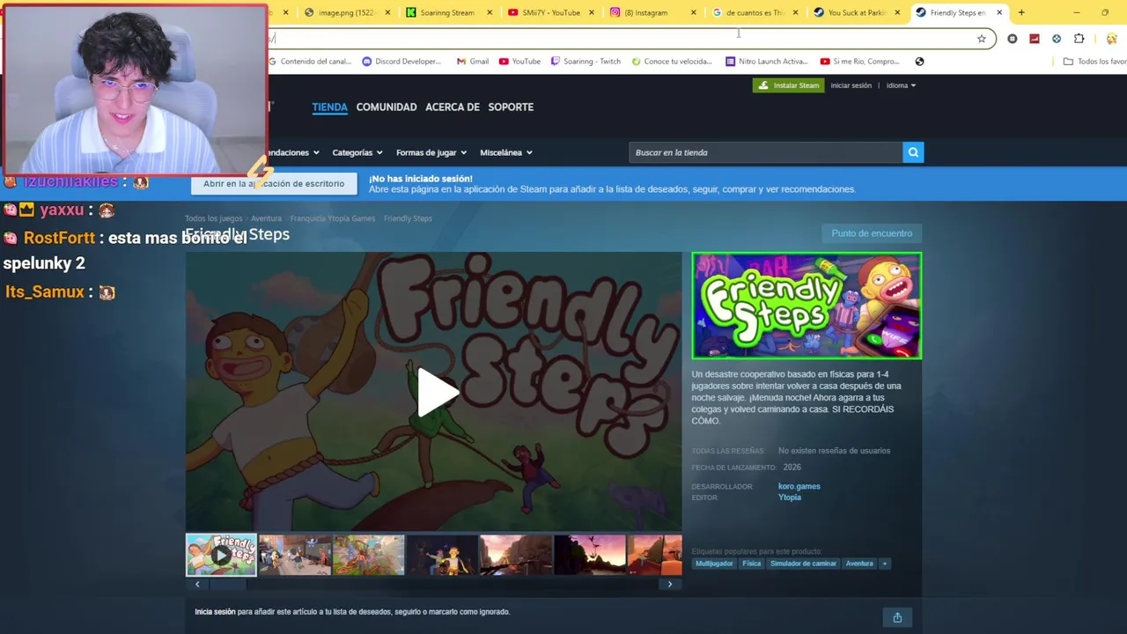Click Inicia sesión link below thumbnails
The width and height of the screenshot is (1127, 634).
tap(215, 612)
